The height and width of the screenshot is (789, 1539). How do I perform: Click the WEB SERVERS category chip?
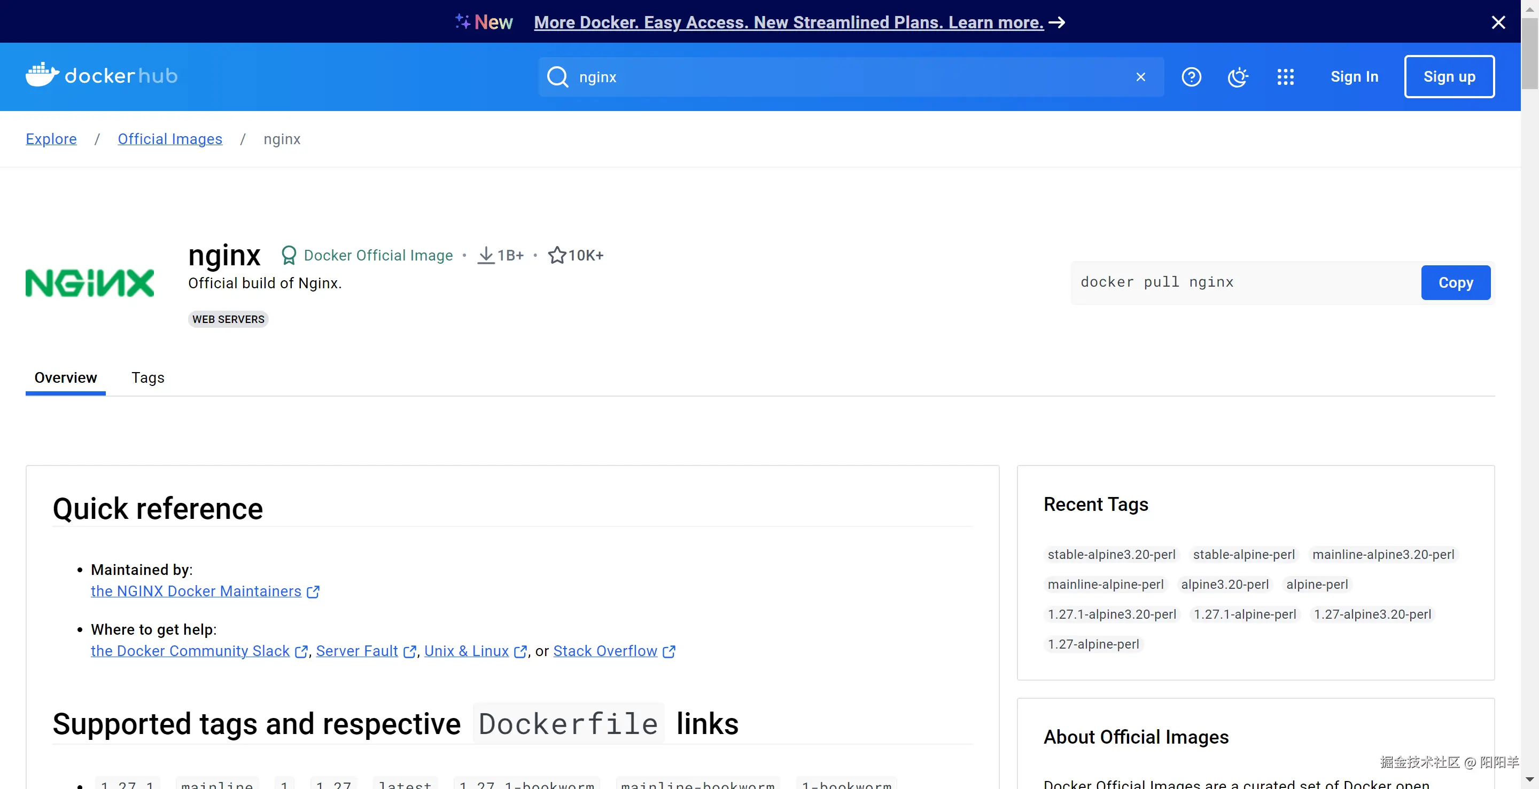[228, 319]
